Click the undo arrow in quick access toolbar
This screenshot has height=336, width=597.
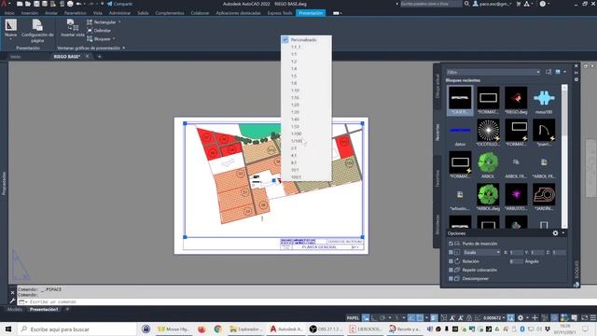click(78, 4)
